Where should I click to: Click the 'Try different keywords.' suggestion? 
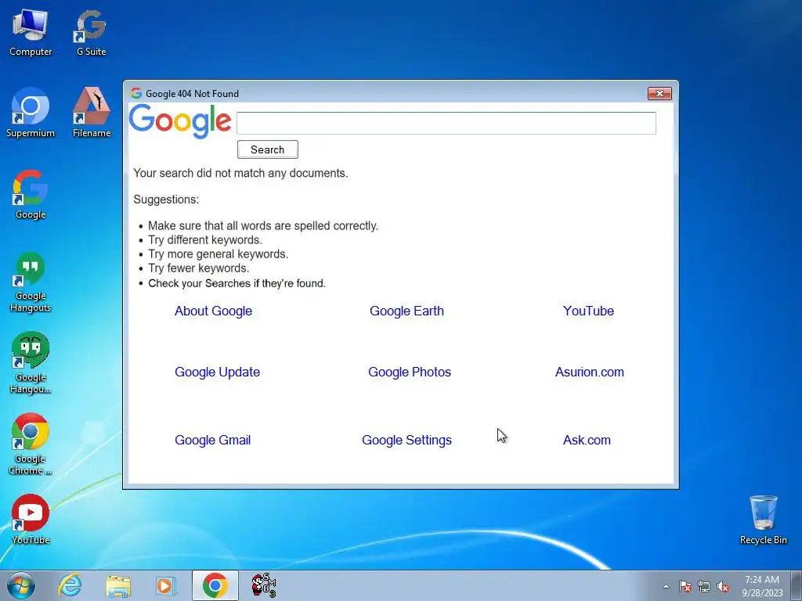[x=205, y=240]
